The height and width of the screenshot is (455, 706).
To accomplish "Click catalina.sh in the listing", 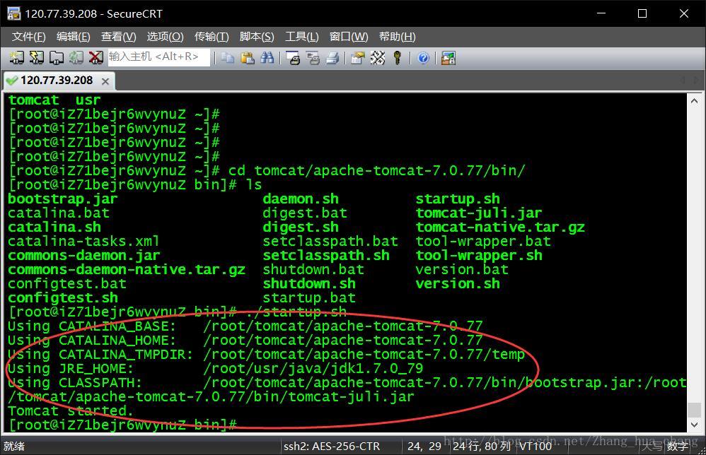I will [54, 227].
